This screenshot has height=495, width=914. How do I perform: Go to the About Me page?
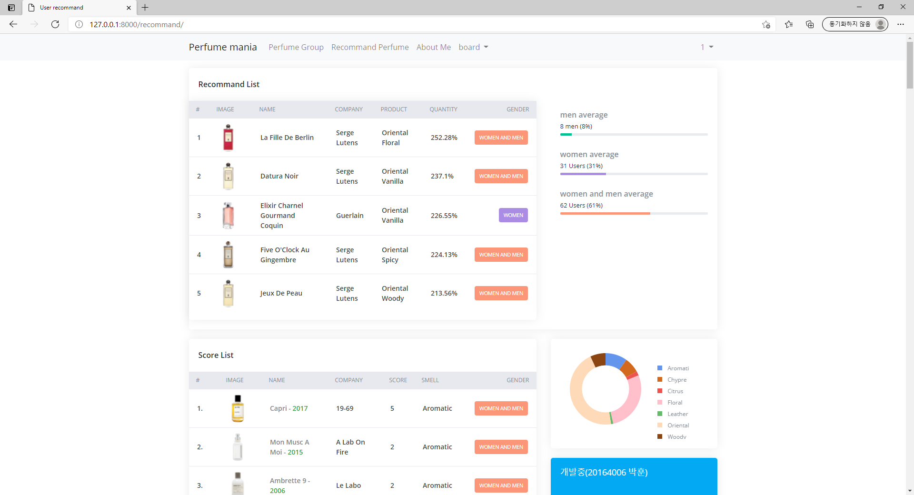[433, 47]
